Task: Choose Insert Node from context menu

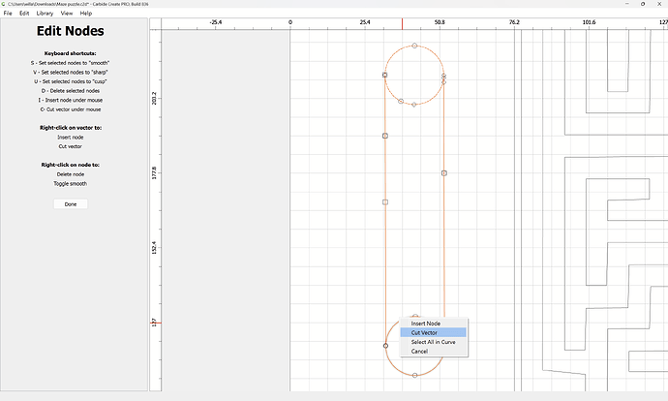Action: (x=425, y=323)
